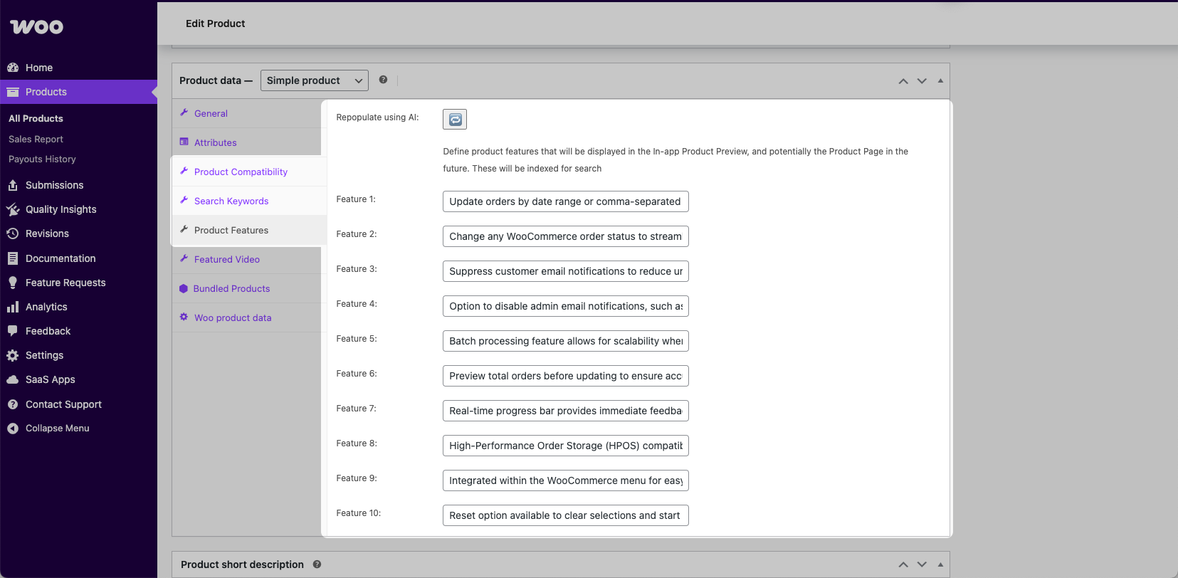Open Payouts History
The height and width of the screenshot is (578, 1178).
point(42,159)
